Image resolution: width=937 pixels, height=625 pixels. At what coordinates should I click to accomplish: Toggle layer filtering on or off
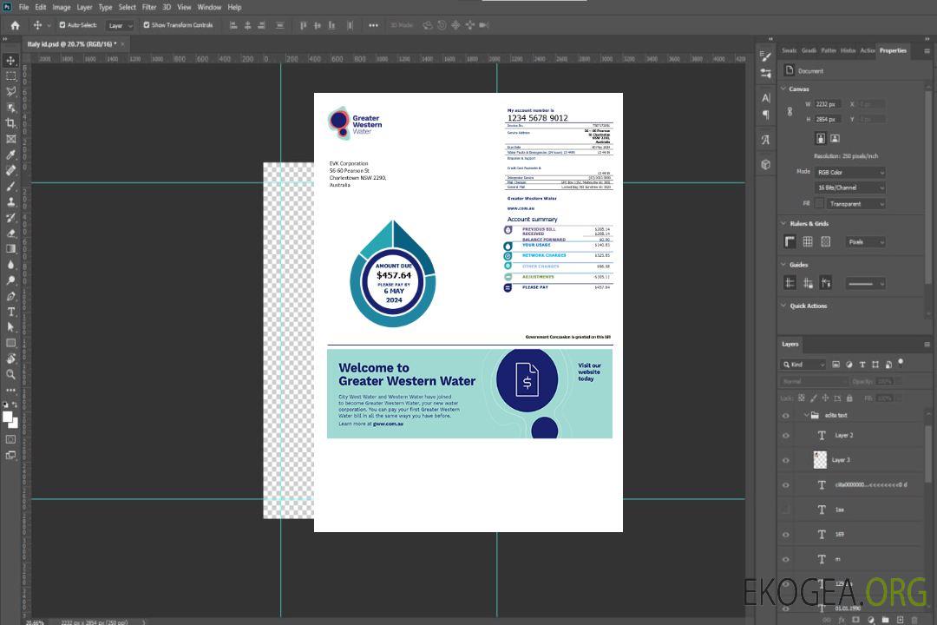901,362
